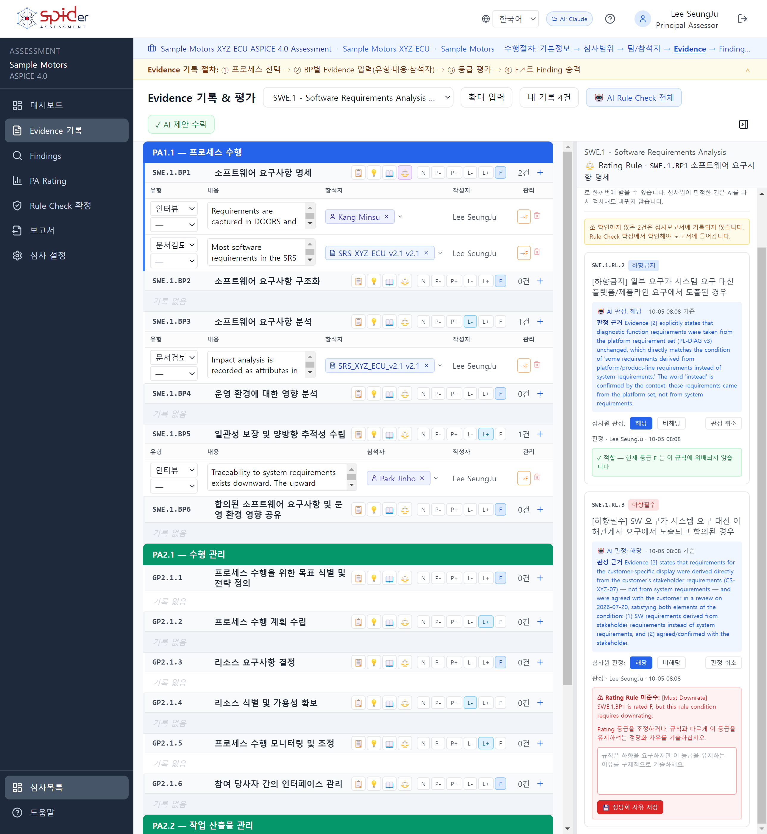Set SWE.1.BP2 rating to L+
The width and height of the screenshot is (767, 834).
(x=485, y=281)
